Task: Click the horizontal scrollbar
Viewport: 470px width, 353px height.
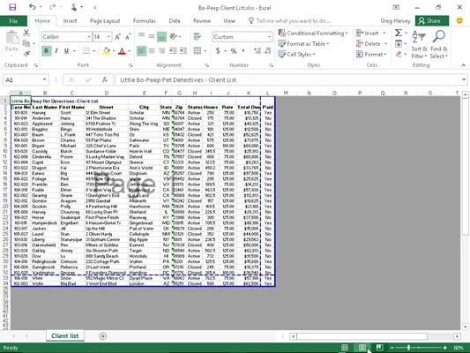Action: [x=362, y=336]
